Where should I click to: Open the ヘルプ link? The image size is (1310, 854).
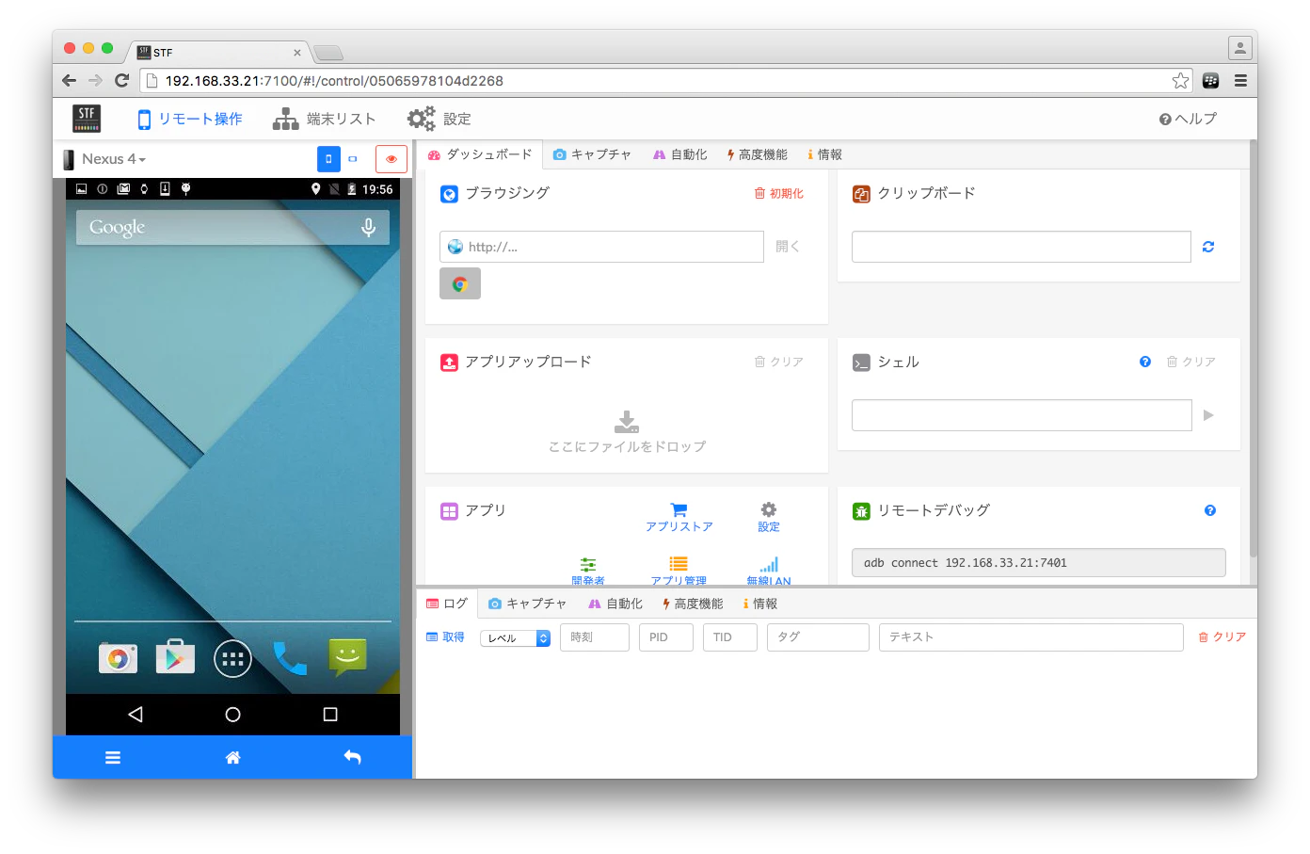pos(1188,119)
